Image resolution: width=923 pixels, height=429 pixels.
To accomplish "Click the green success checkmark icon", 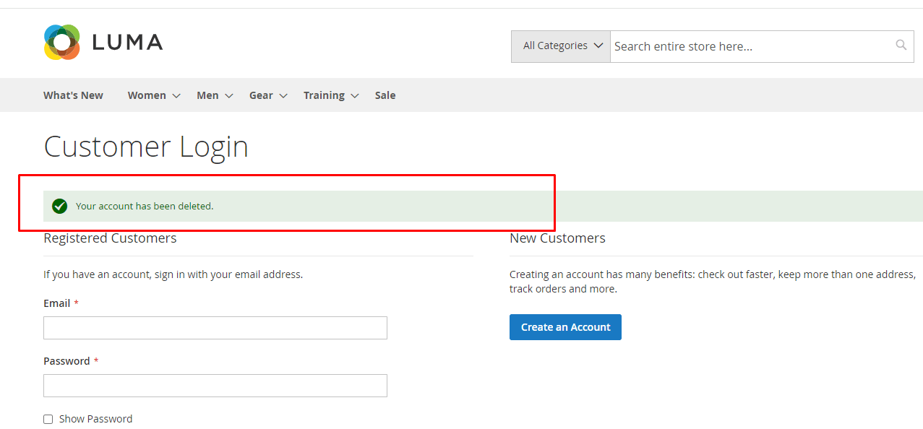I will click(x=60, y=207).
